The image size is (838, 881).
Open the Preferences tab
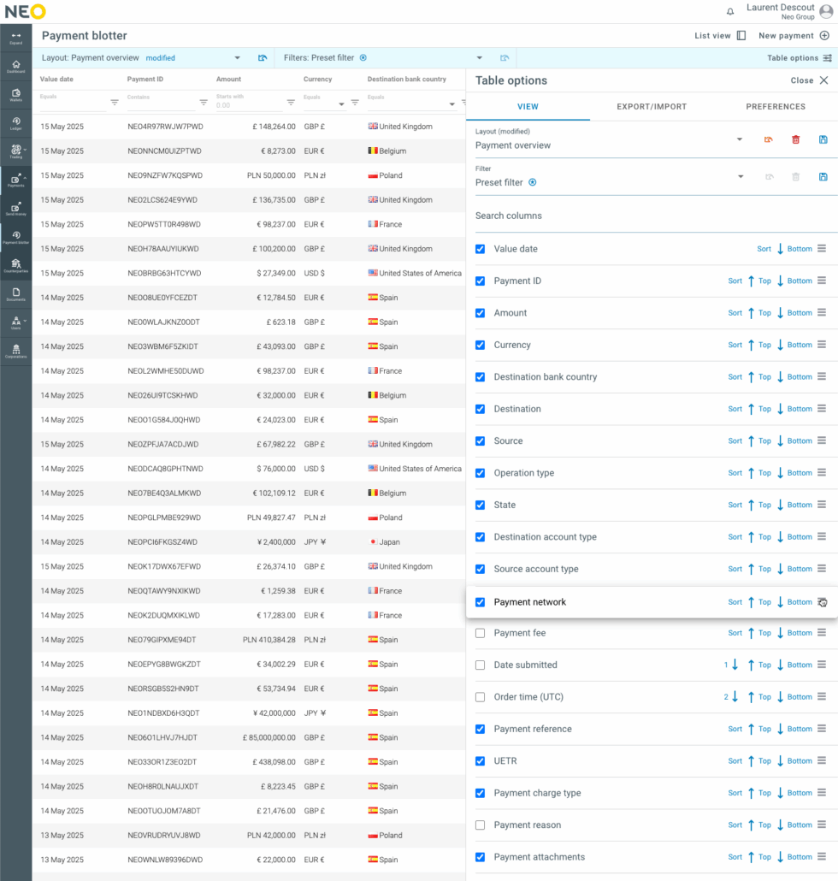coord(775,107)
